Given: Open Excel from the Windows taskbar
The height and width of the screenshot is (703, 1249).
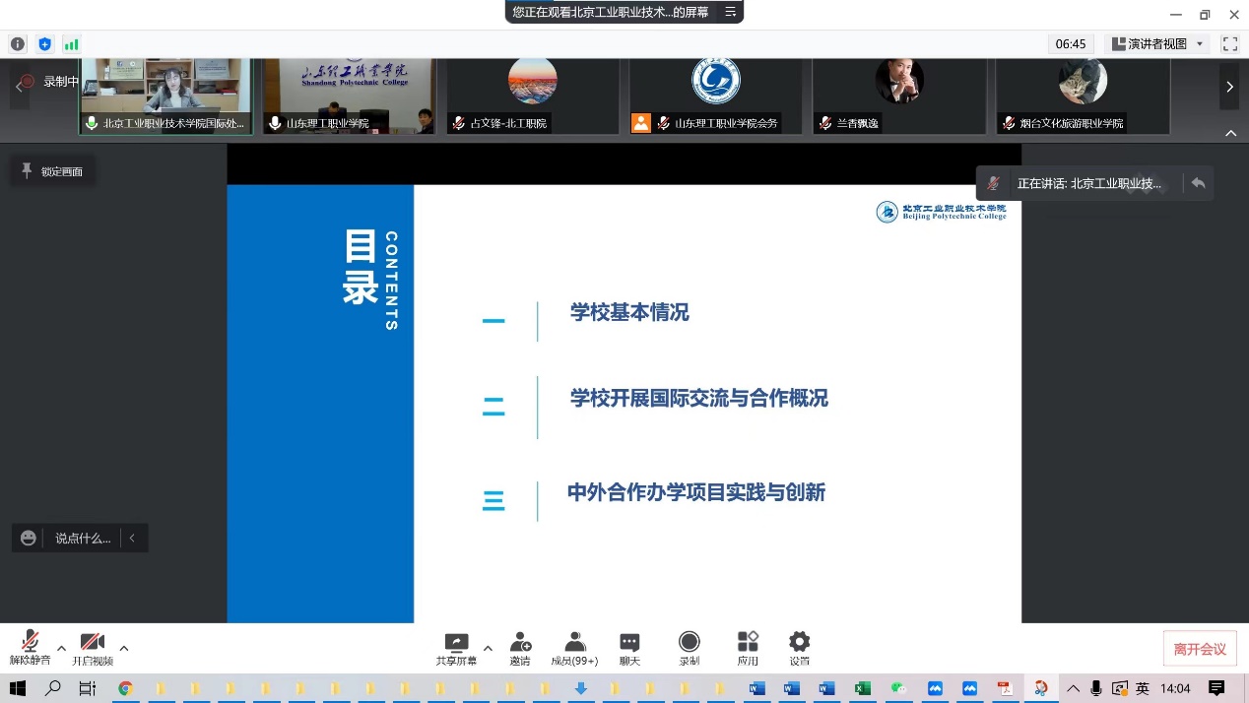Looking at the screenshot, I should click(862, 688).
